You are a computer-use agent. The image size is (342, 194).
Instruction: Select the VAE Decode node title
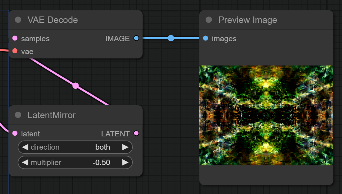point(52,20)
